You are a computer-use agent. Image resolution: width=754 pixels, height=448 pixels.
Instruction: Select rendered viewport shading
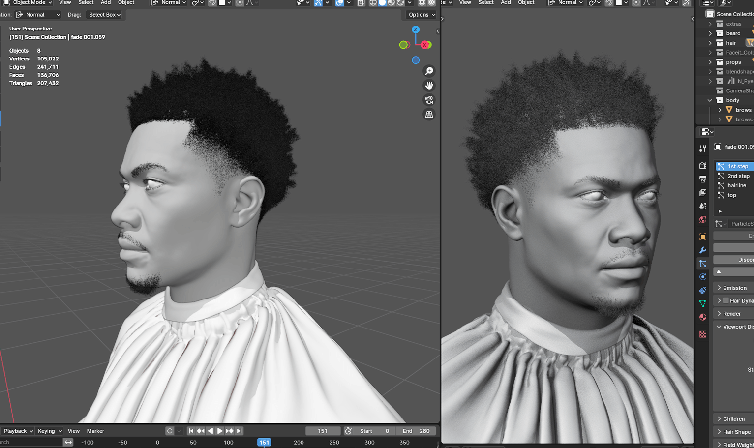[401, 3]
